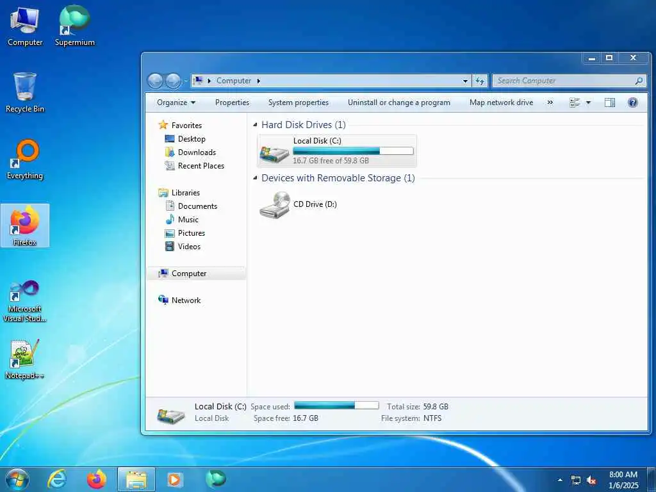Click the Back navigation arrow in Explorer
Screen dimensions: 656x492
click(x=155, y=81)
